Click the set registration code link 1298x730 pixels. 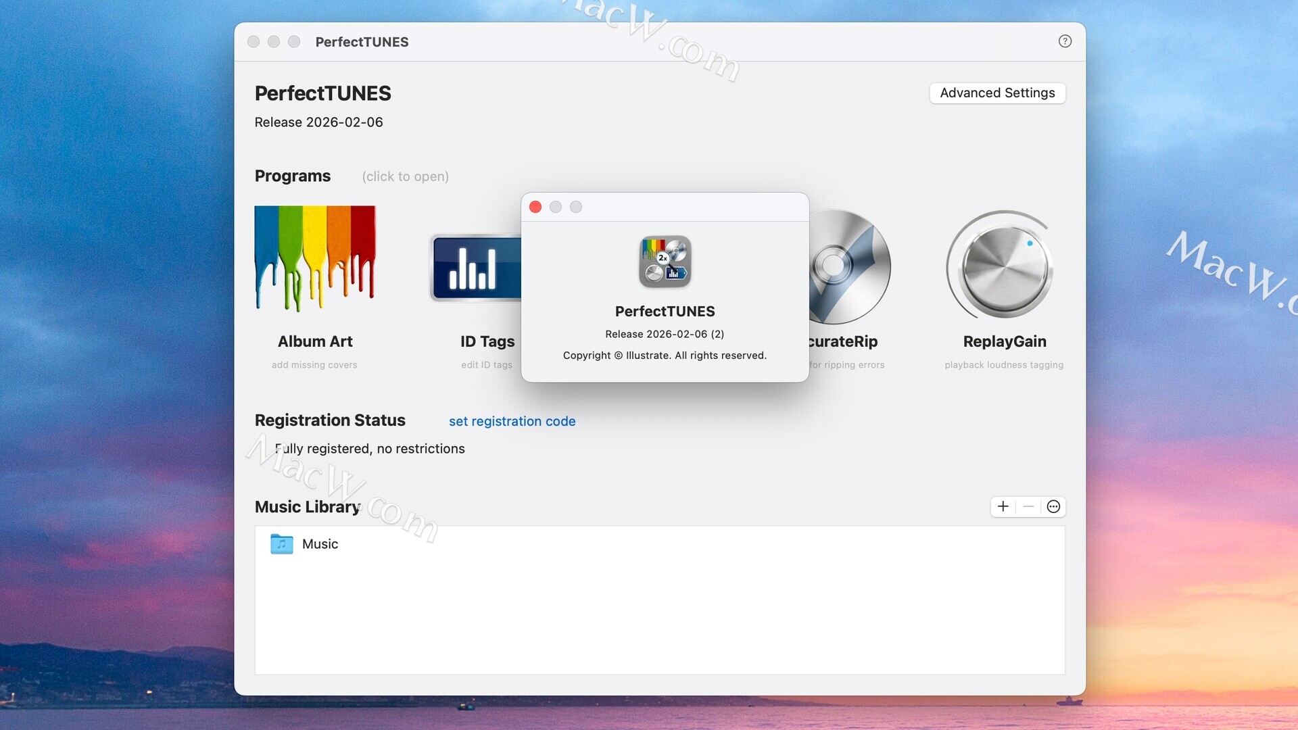pos(512,421)
